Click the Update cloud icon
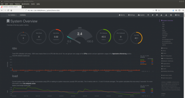The height and width of the screenshot is (98, 185). 141,15
